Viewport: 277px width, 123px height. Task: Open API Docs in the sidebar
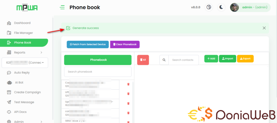(x=20, y=112)
